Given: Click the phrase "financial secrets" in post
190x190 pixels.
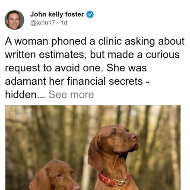Looking at the screenshot, I should (x=105, y=81).
